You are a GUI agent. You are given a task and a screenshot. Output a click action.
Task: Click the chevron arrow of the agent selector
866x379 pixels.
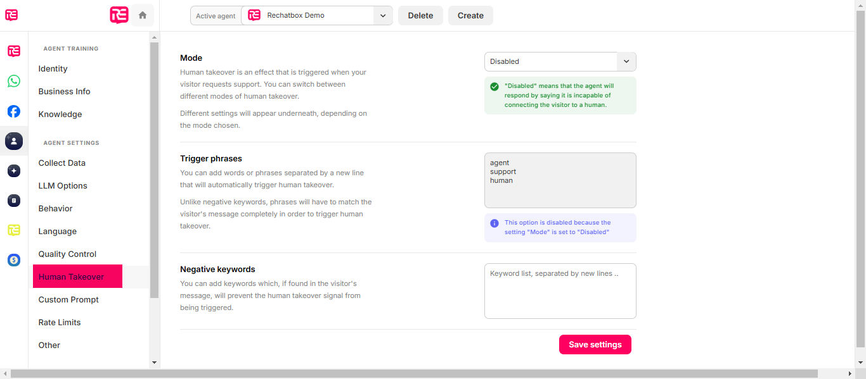tap(383, 16)
